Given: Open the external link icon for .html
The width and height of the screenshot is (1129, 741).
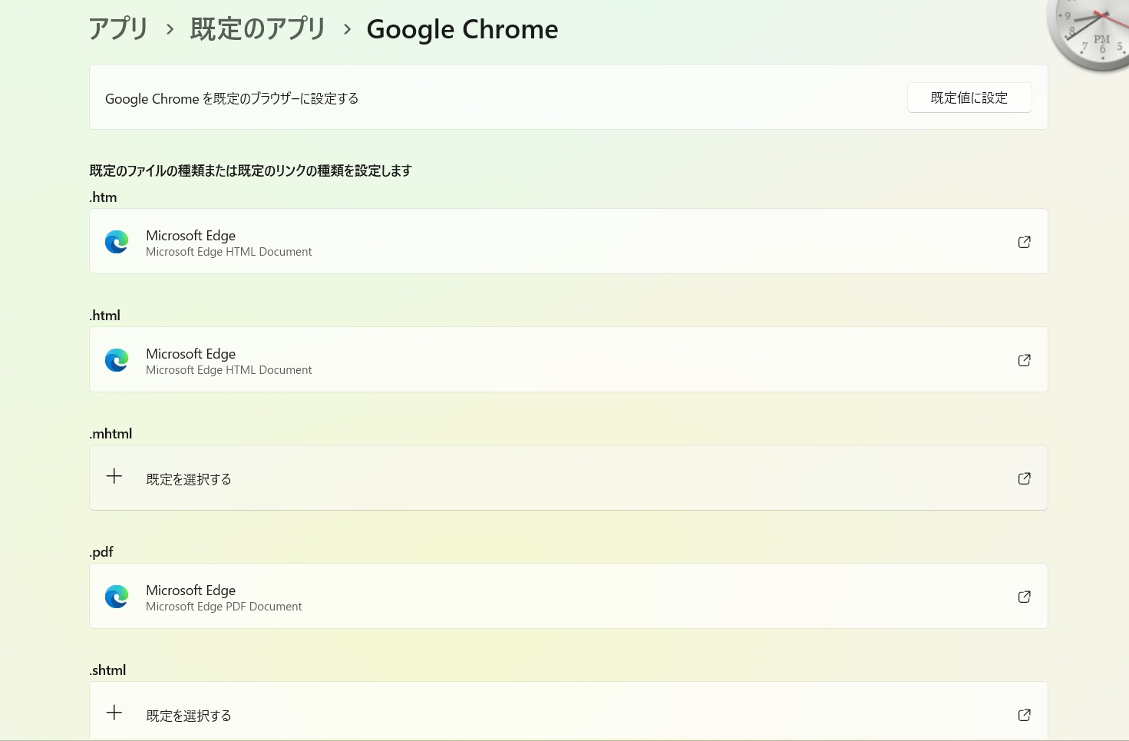Looking at the screenshot, I should click(1024, 360).
